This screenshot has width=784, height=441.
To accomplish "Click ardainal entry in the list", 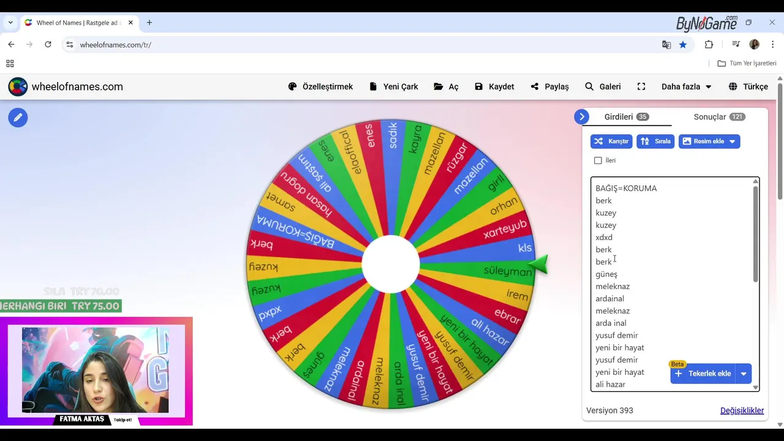I will tap(609, 298).
